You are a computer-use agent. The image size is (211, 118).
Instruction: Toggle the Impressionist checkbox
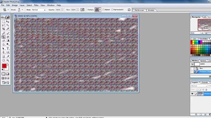click(112, 10)
